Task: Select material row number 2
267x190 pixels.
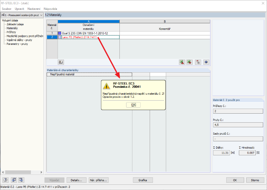Action: [x=52, y=37]
